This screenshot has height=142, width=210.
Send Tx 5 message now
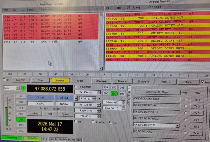pyautogui.click(x=197, y=126)
